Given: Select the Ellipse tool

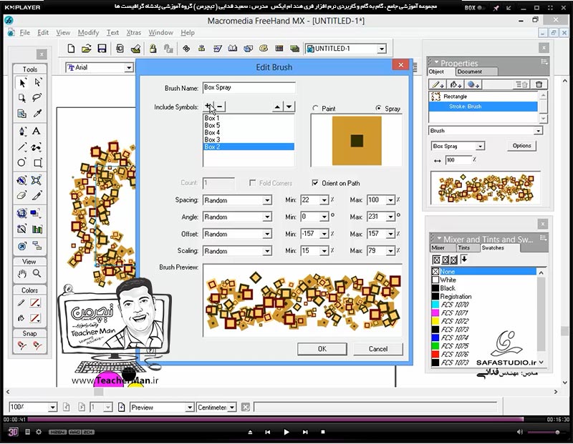Looking at the screenshot, I should pyautogui.click(x=22, y=162).
